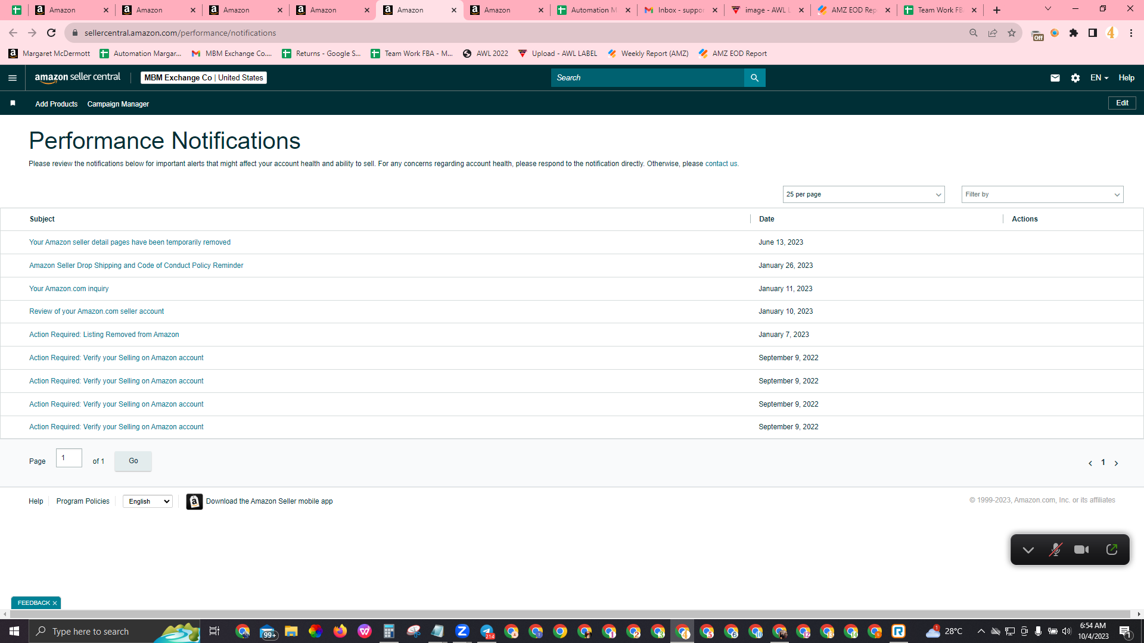
Task: Open the Seller Central hamburger menu
Action: coord(13,78)
